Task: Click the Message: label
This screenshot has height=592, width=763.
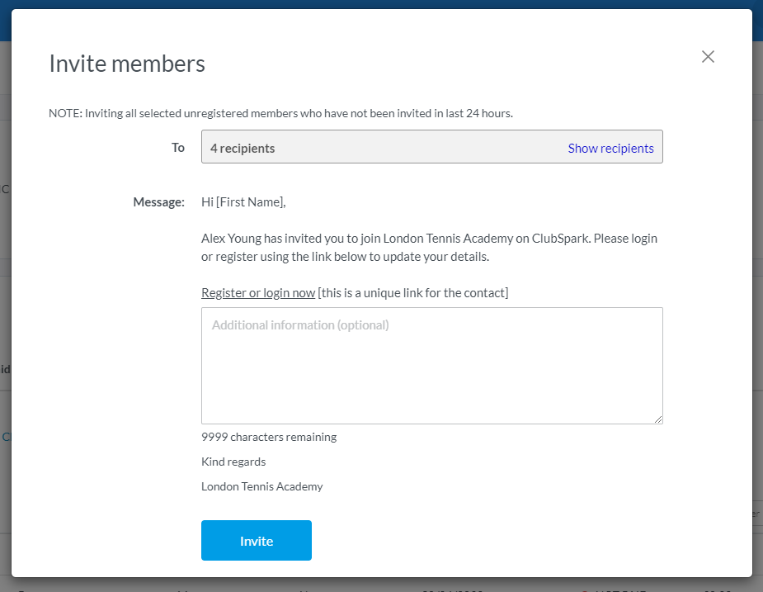Action: [x=158, y=202]
